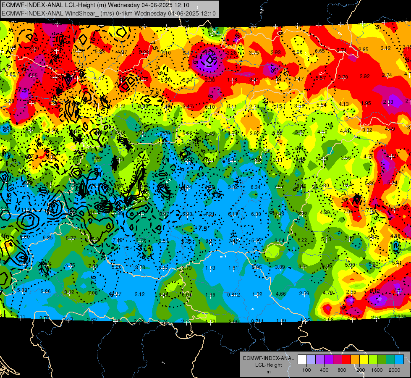411x378 pixels.
Task: Click the grid value 5.13
Action: pyautogui.click(x=326, y=239)
